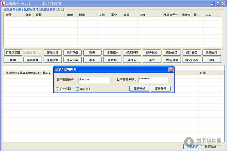Minimize the 龙将助手 window
Viewport: 227px width, 151px height.
(x=212, y=3)
